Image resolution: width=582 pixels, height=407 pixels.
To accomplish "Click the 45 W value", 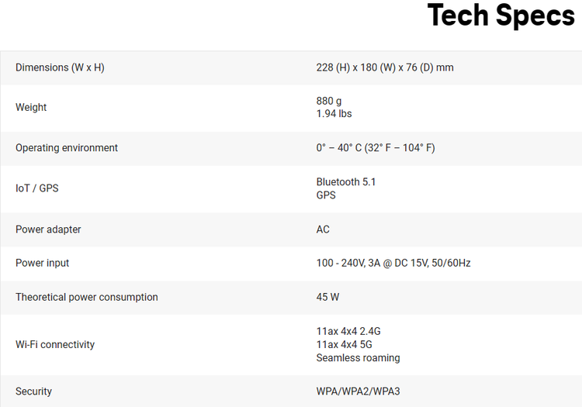I will (x=327, y=297).
